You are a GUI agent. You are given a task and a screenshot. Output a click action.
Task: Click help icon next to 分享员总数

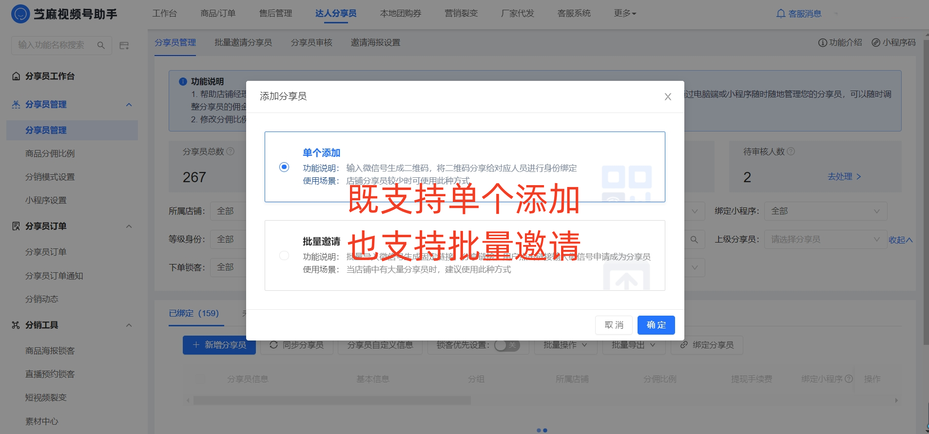[231, 151]
